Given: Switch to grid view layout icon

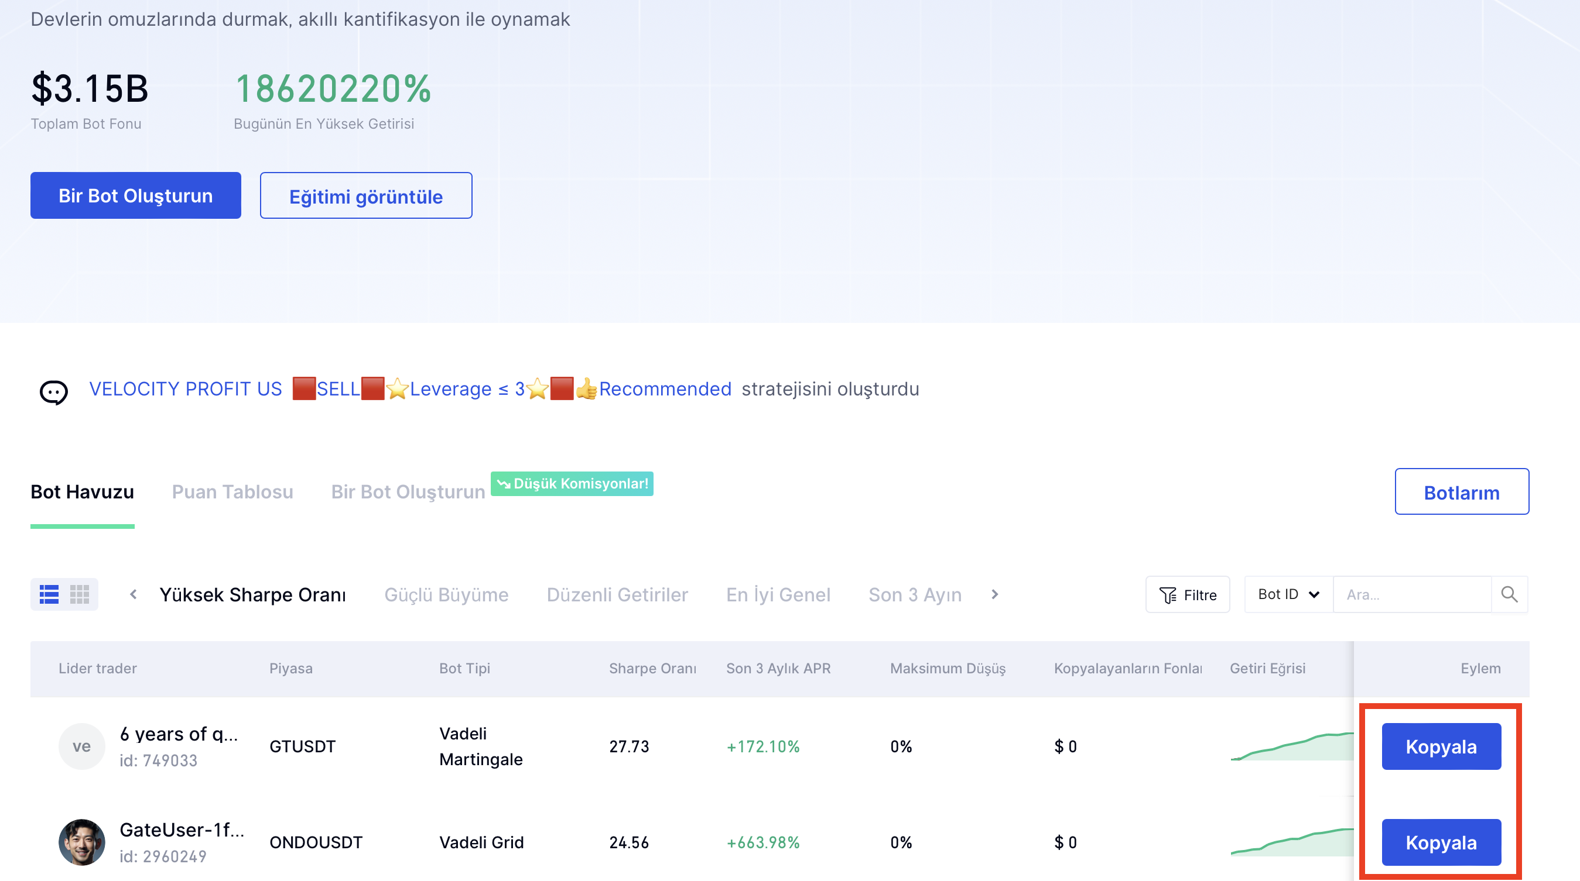Looking at the screenshot, I should pyautogui.click(x=80, y=594).
